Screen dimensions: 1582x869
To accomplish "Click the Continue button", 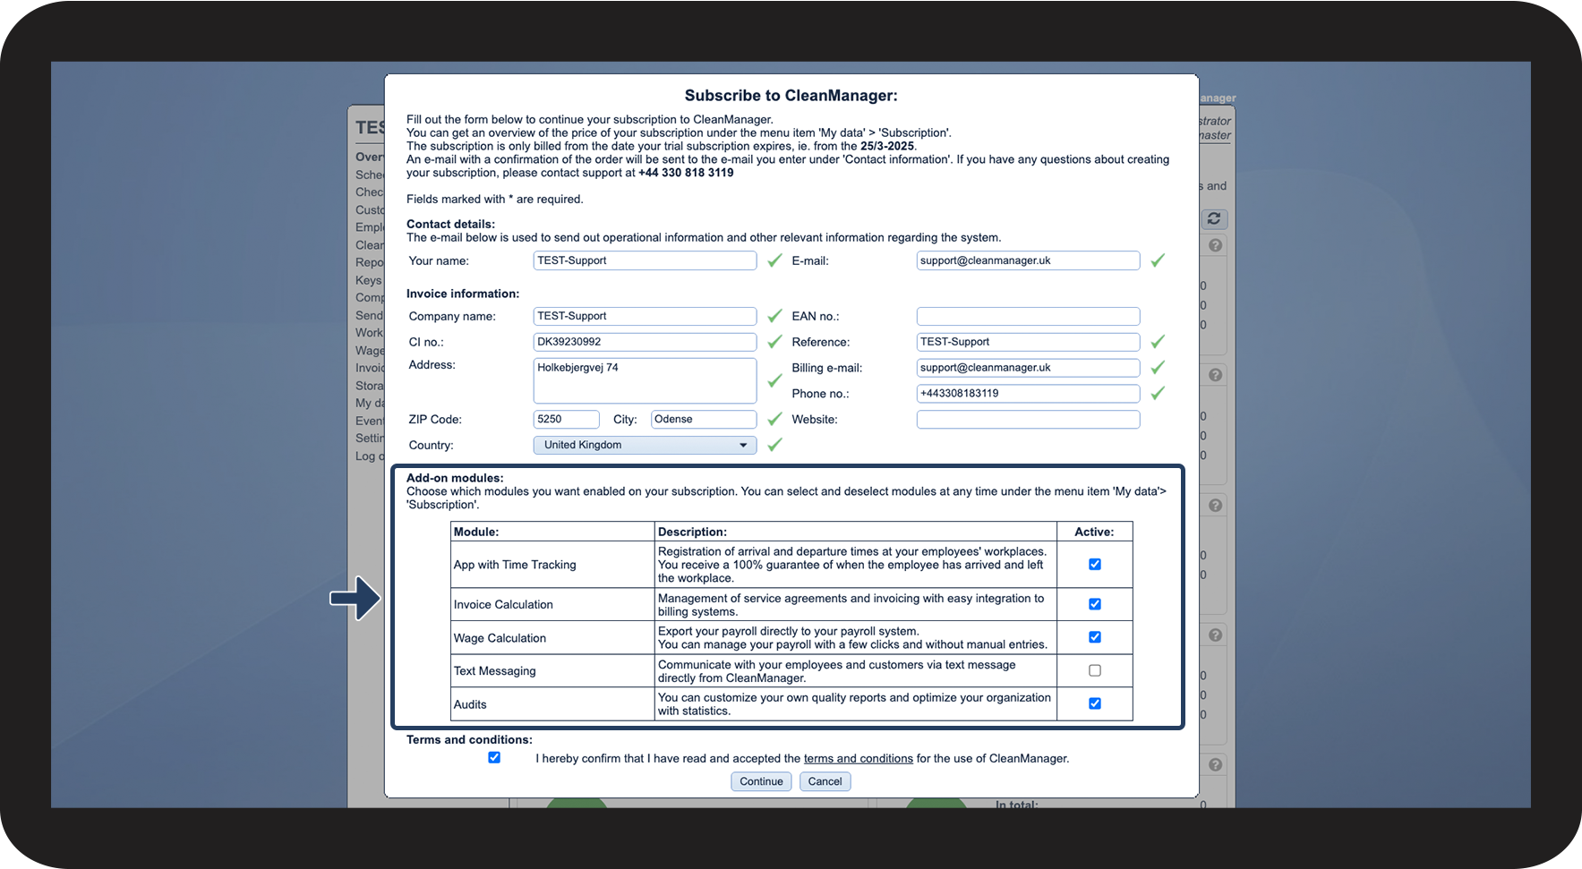I will (x=761, y=781).
